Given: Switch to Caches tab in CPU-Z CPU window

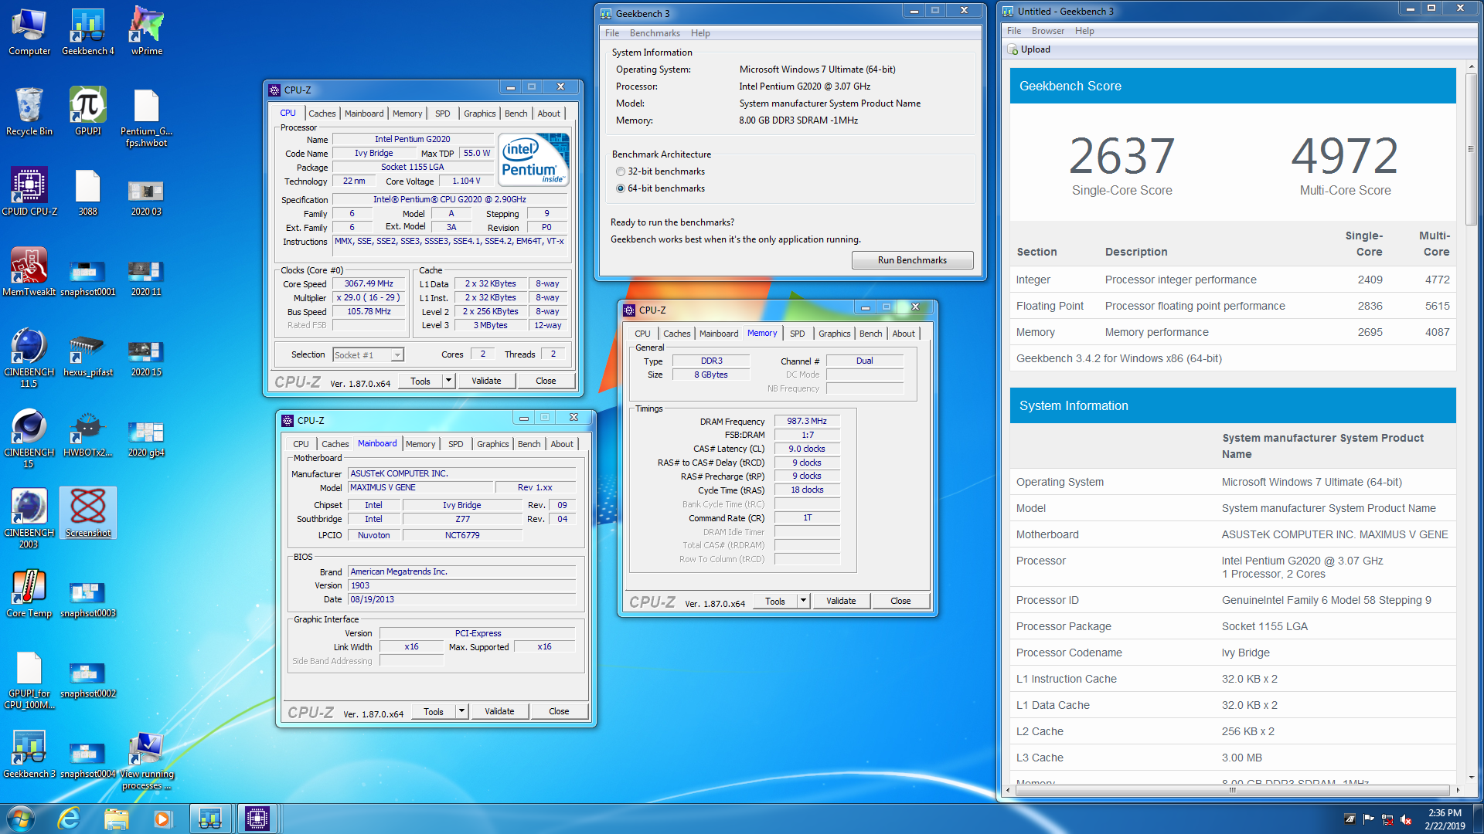Looking at the screenshot, I should 322,114.
